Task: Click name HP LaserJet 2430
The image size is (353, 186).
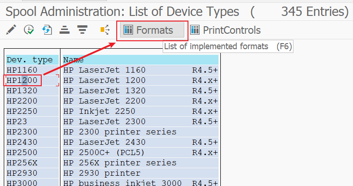Action: point(105,142)
